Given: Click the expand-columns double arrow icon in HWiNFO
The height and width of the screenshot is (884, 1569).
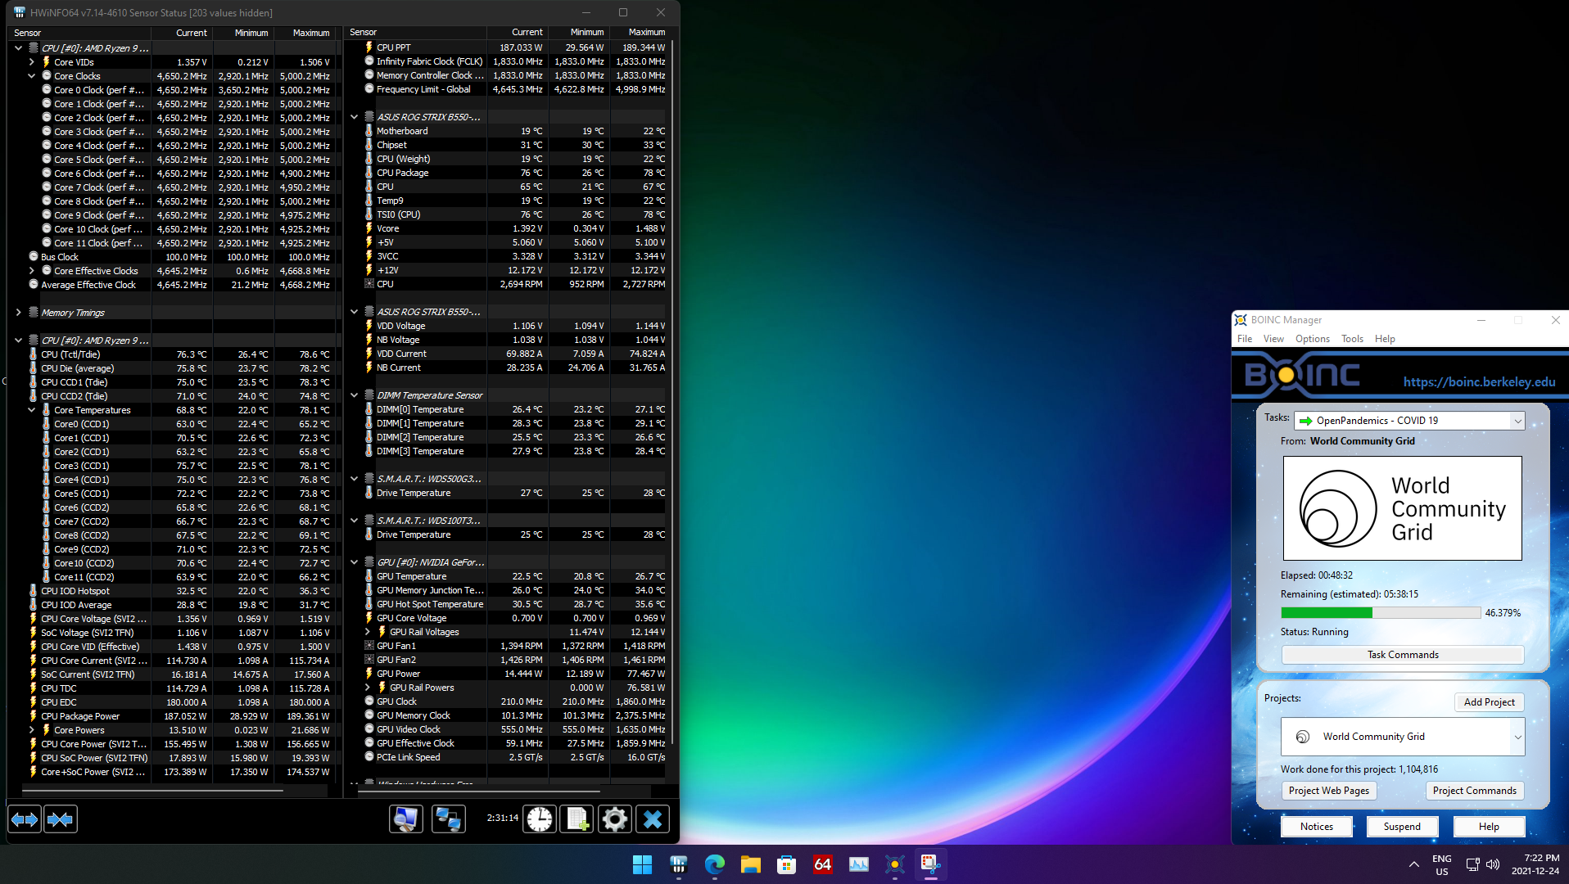Looking at the screenshot, I should (25, 819).
